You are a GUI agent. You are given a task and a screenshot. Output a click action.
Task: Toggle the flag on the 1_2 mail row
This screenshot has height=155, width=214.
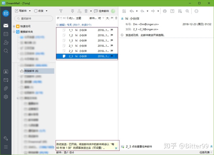pos(112,35)
